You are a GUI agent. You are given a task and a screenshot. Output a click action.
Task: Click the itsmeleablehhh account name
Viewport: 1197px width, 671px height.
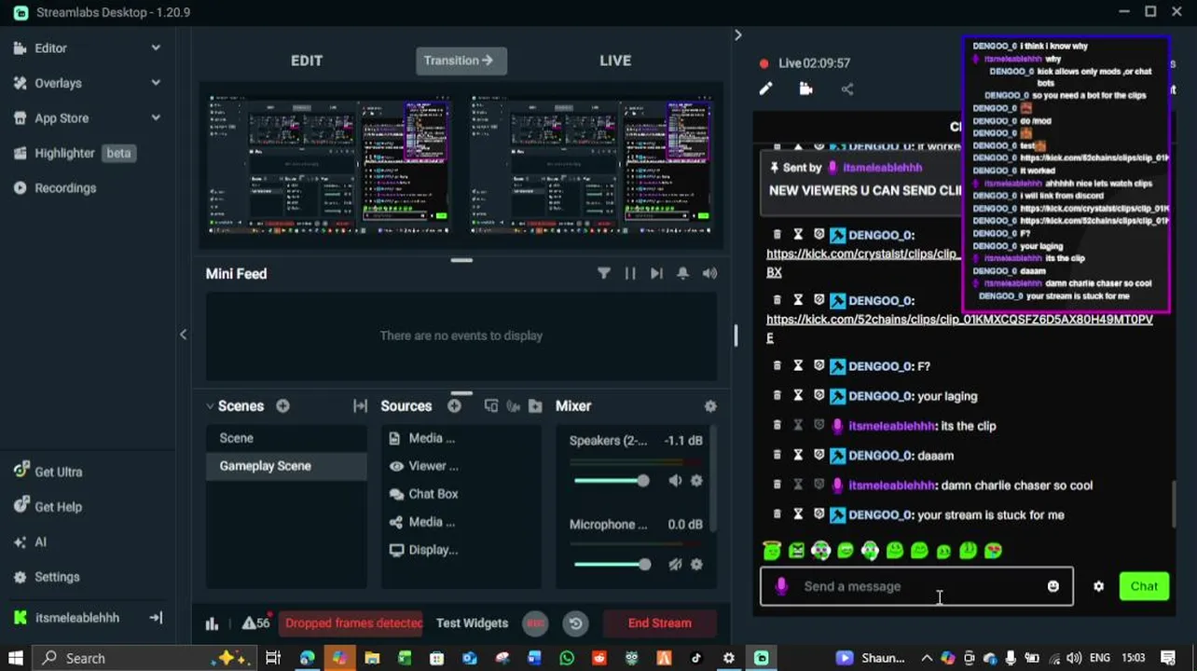click(x=77, y=618)
